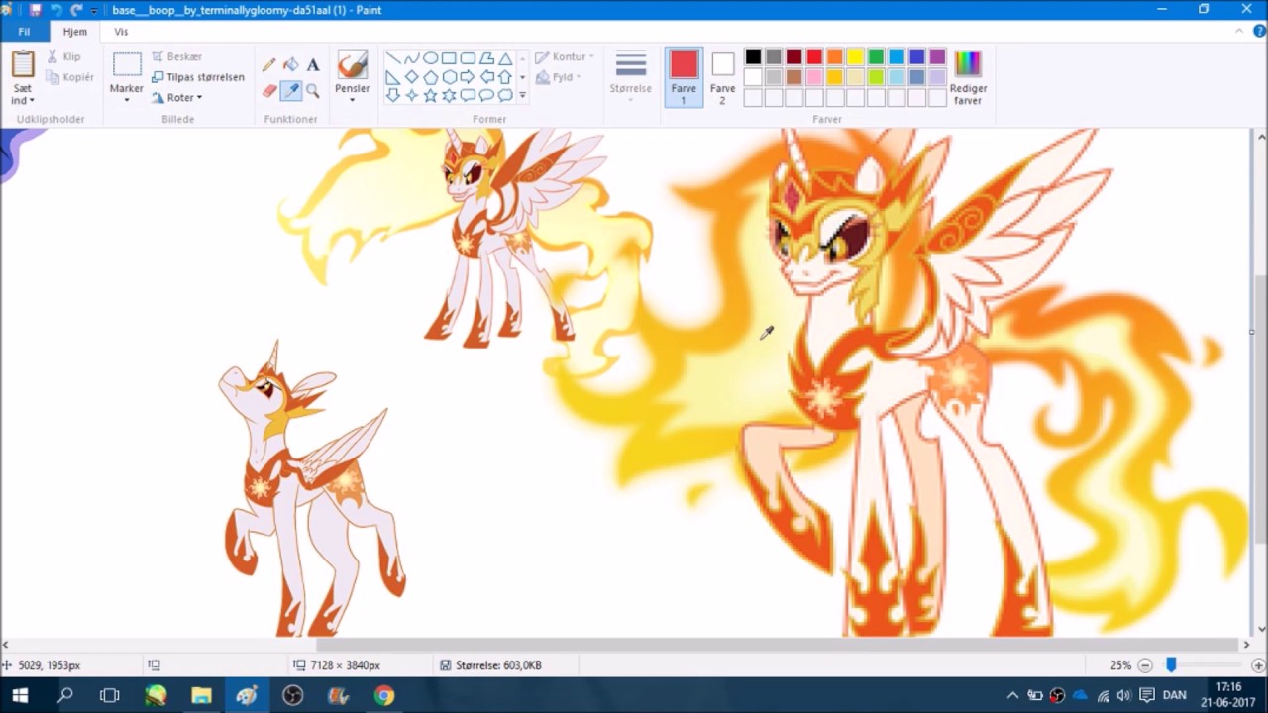Select the Text tool
The width and height of the screenshot is (1268, 713).
pos(313,65)
